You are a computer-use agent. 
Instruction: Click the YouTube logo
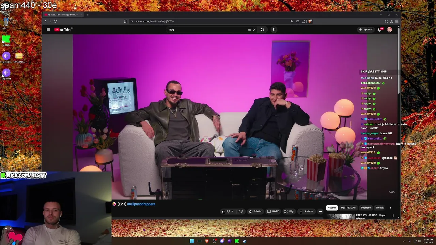63,30
